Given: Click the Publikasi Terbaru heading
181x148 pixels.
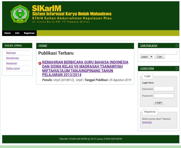Looking at the screenshot, I should (56, 53).
